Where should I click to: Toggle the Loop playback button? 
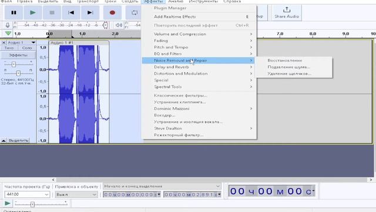click(135, 12)
